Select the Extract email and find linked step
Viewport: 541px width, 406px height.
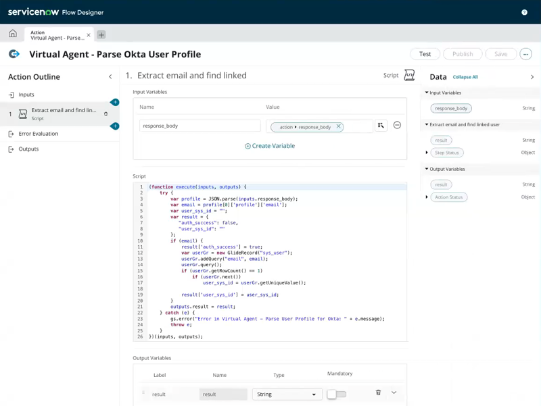(60, 113)
